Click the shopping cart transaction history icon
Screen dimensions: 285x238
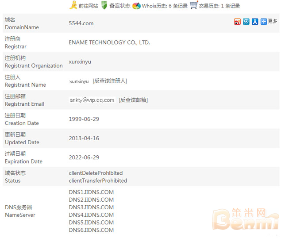pyautogui.click(x=194, y=5)
